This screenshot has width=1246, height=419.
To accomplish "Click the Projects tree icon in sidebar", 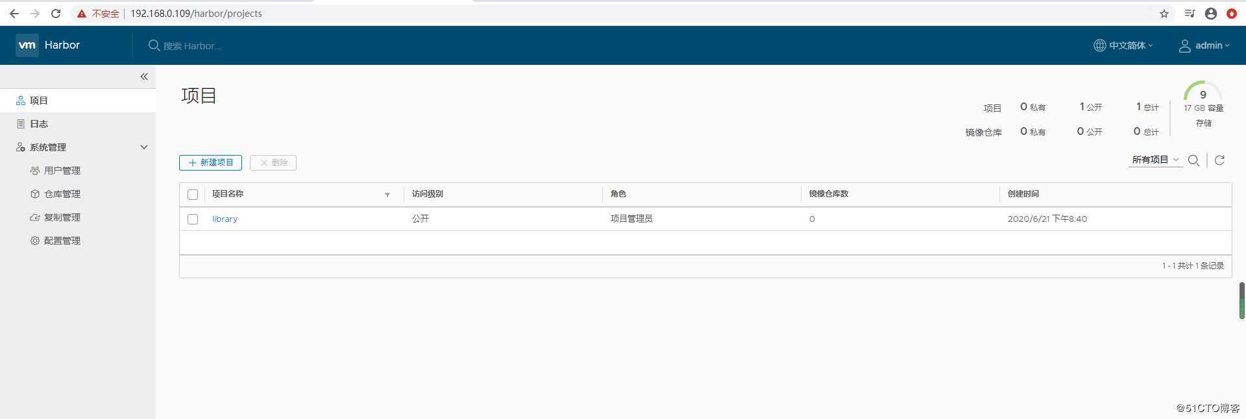I will click(21, 101).
